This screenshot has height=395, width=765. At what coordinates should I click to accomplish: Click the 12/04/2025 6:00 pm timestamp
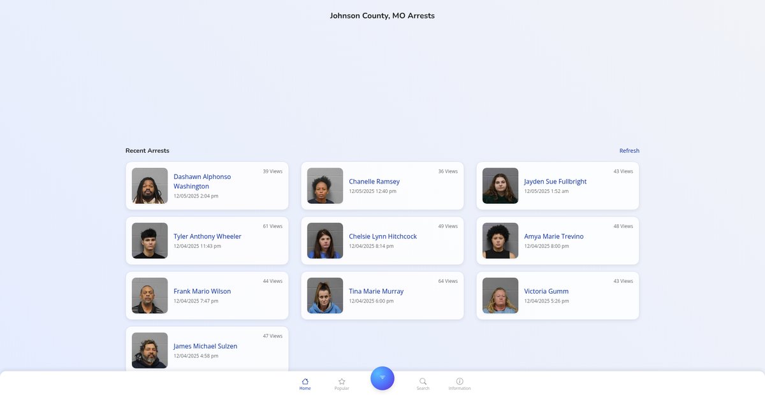(372, 301)
